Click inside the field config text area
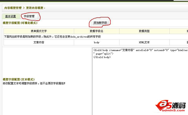The image size is (188, 115). click(140, 81)
